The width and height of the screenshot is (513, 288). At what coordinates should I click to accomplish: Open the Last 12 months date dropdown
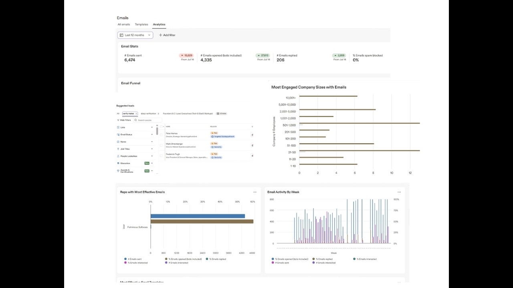pos(135,35)
